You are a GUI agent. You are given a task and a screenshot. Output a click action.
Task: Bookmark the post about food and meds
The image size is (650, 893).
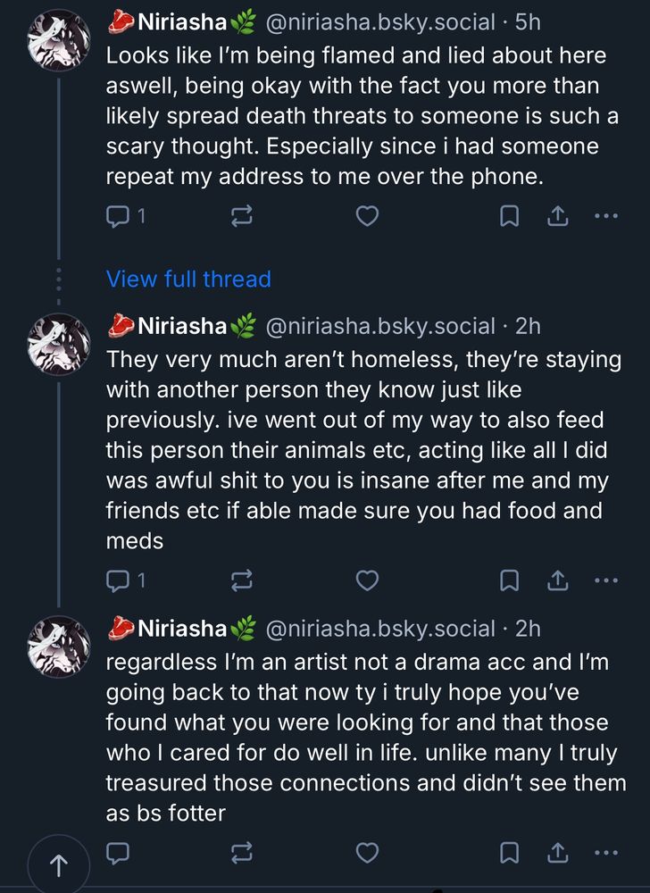click(x=509, y=581)
